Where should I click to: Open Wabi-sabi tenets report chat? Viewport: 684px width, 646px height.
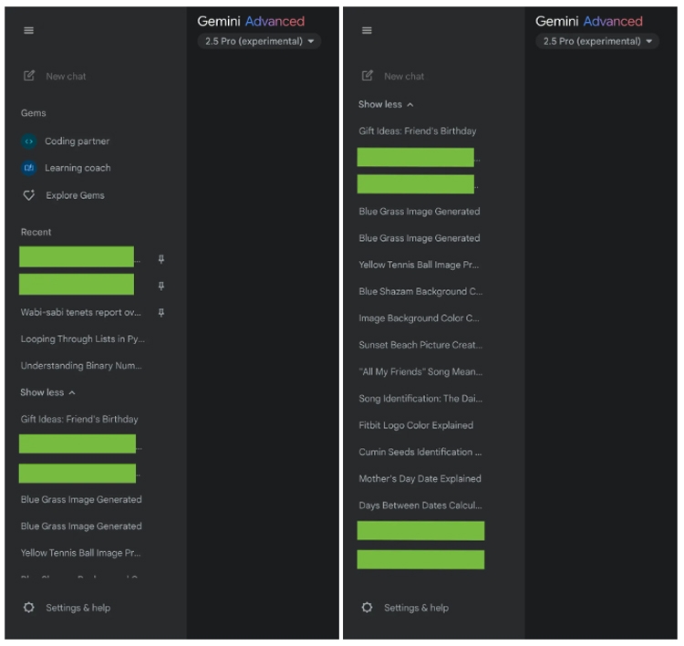tap(80, 313)
